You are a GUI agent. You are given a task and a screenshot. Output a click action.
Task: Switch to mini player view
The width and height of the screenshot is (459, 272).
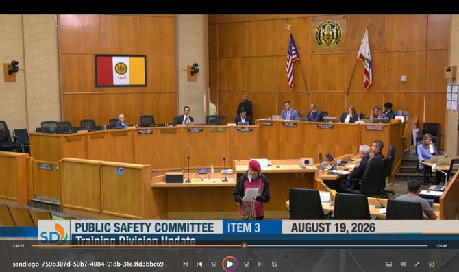(431, 264)
